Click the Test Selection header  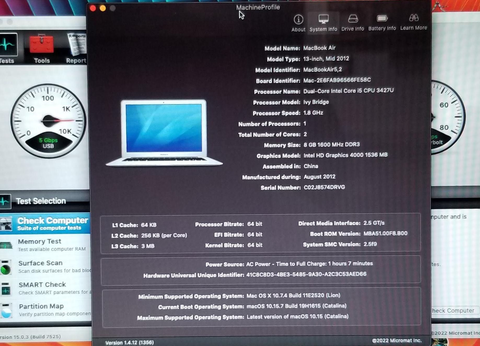41,201
